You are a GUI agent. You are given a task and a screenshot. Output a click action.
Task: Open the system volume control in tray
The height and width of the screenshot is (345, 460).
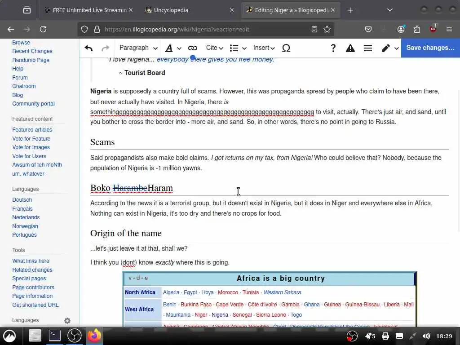(x=426, y=336)
